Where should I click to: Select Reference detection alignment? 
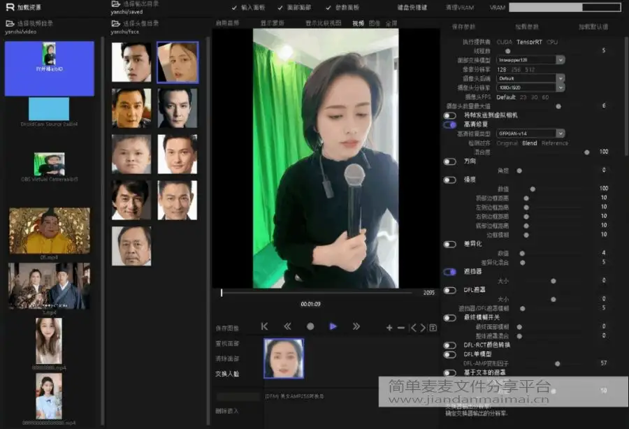click(555, 143)
